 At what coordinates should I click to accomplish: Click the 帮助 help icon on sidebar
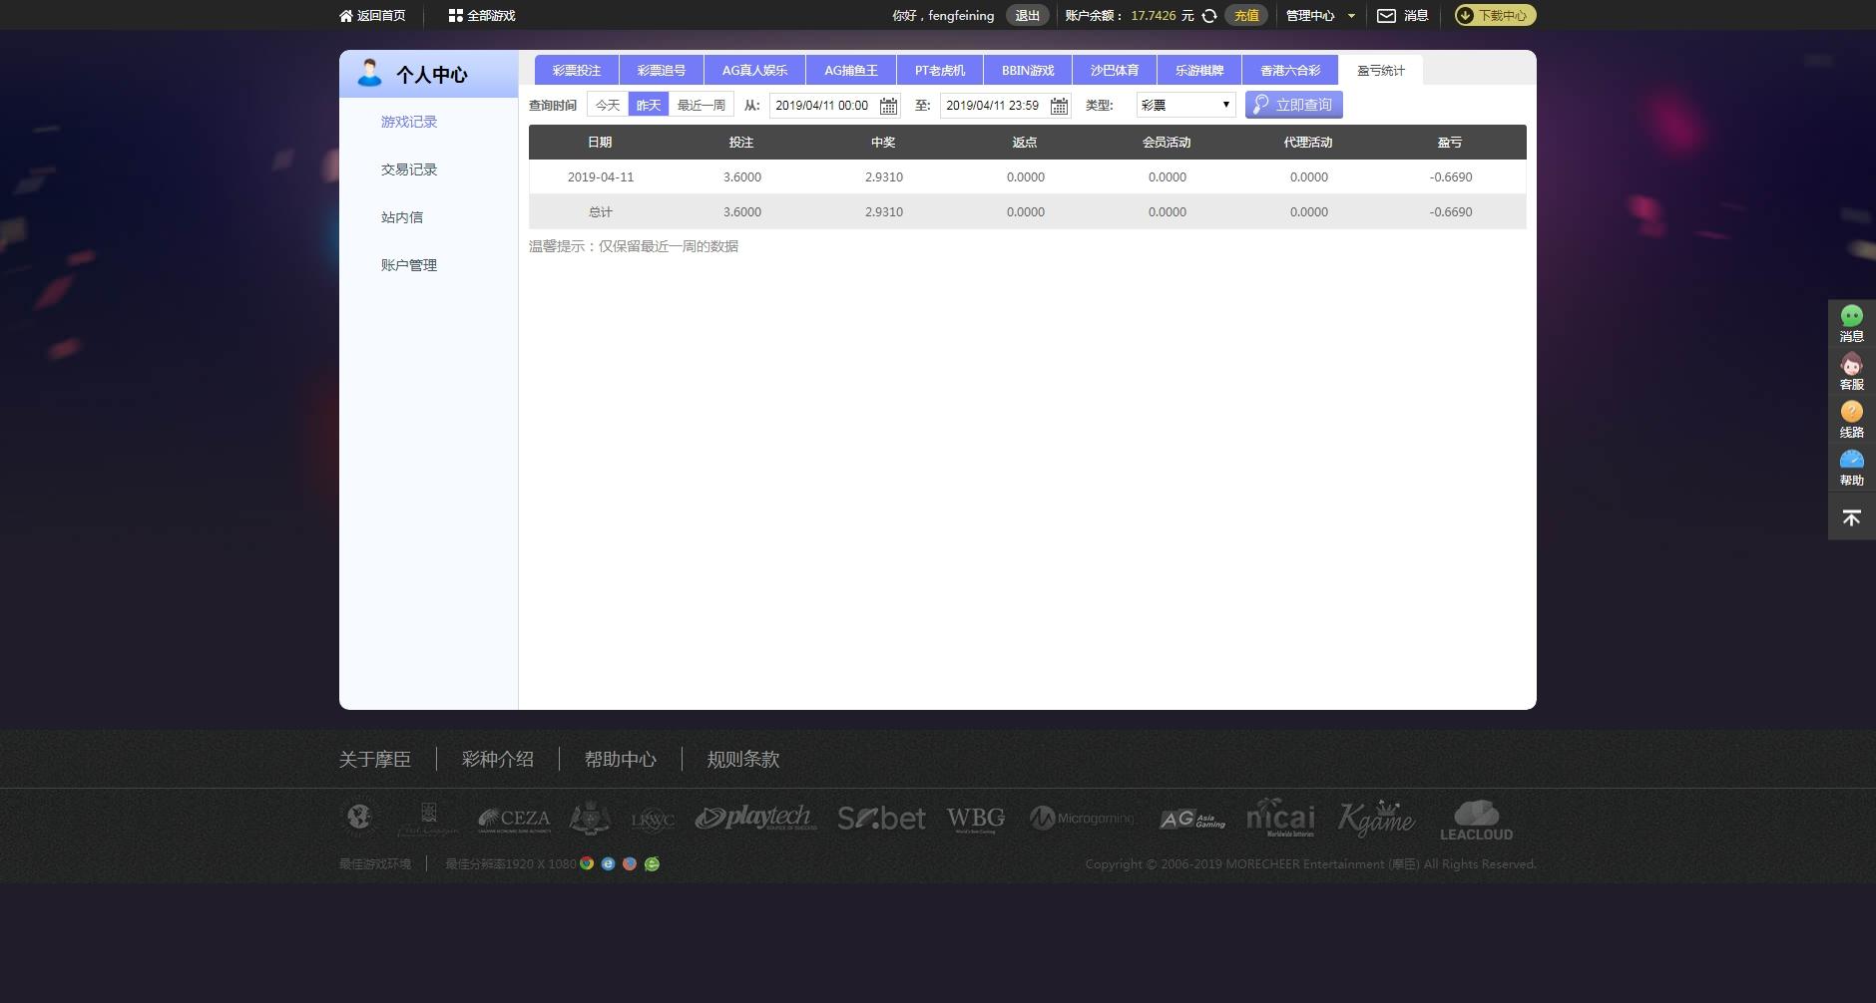(1852, 460)
